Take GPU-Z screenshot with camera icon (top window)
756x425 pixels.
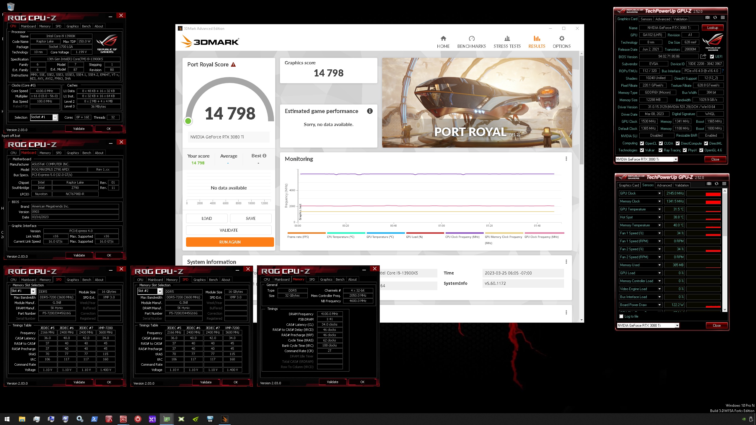pyautogui.click(x=707, y=18)
